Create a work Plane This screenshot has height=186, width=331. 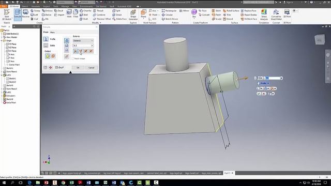click(x=143, y=14)
